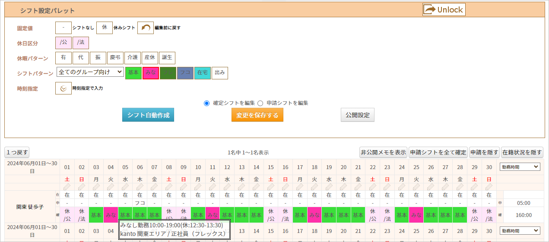The image size is (549, 242).
Task: Expand the second 勤務時間 dropdown at the bottom
Action: point(520,231)
